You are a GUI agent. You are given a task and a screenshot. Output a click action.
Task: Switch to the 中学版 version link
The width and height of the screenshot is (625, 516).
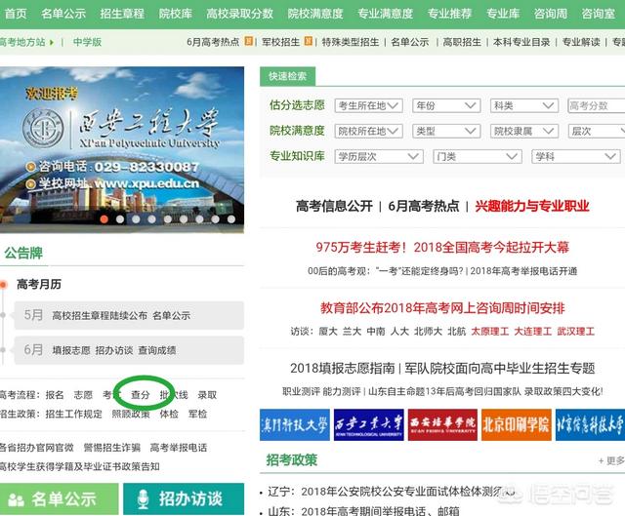[x=87, y=42]
